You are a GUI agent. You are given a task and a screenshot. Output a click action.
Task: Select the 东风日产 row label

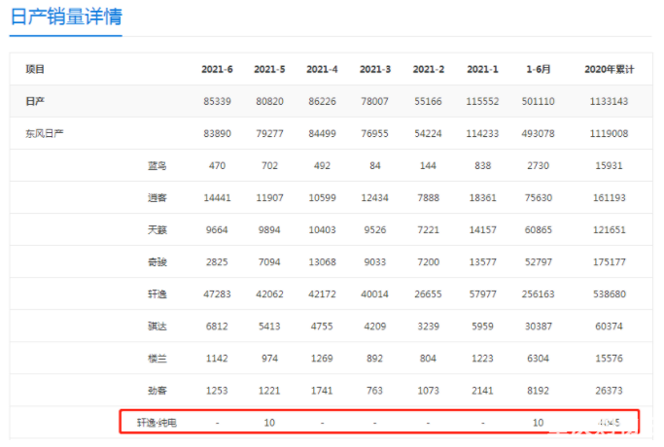click(44, 133)
